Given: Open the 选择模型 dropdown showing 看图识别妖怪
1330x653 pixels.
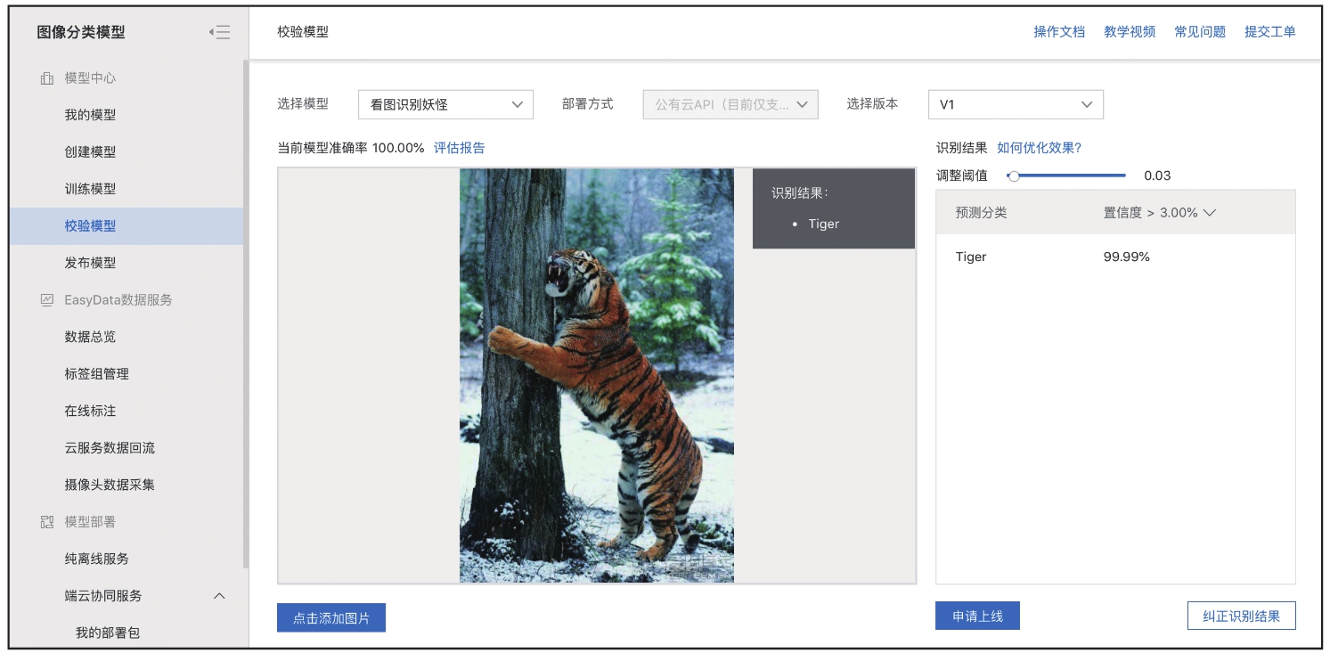Looking at the screenshot, I should 445,104.
